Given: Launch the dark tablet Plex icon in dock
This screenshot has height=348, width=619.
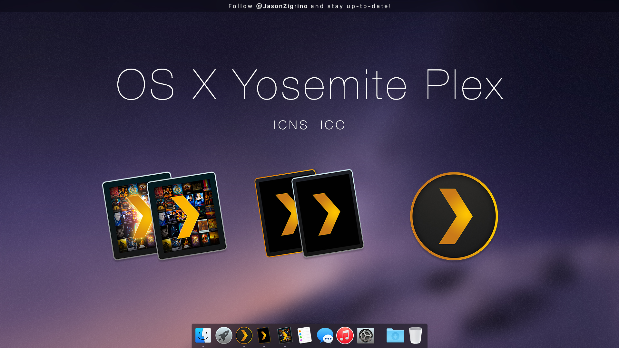Looking at the screenshot, I should tap(264, 335).
